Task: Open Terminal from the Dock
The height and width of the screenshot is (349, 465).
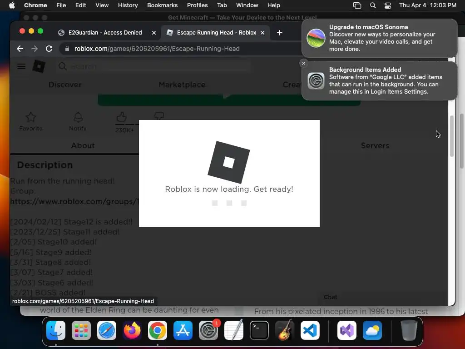Action: tap(259, 330)
